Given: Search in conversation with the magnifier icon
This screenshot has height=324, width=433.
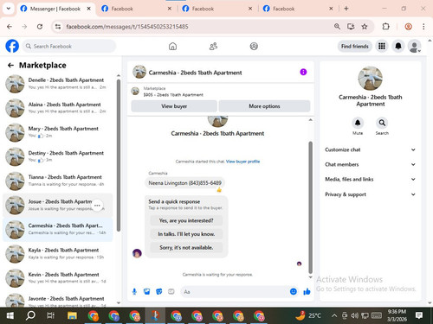Looking at the screenshot, I should pyautogui.click(x=382, y=123).
